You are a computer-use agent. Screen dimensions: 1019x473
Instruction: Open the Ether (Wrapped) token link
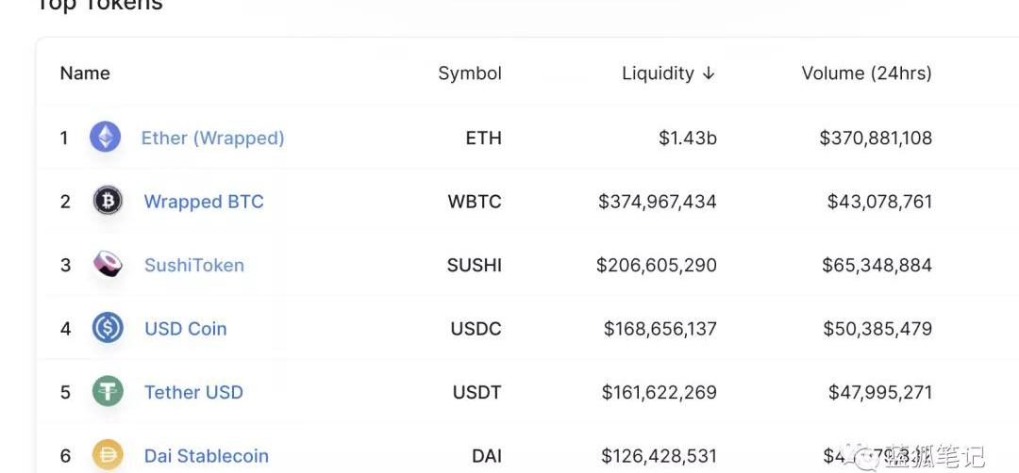pyautogui.click(x=213, y=139)
